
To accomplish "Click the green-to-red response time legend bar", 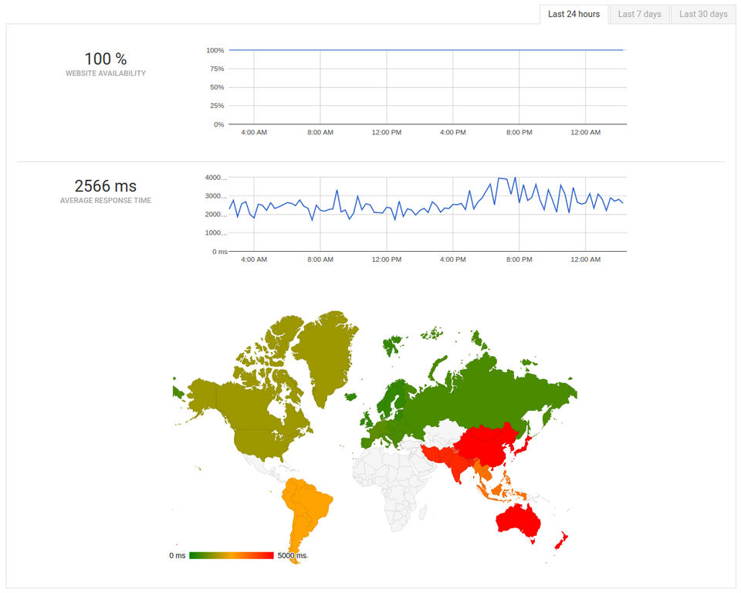I will [x=231, y=555].
